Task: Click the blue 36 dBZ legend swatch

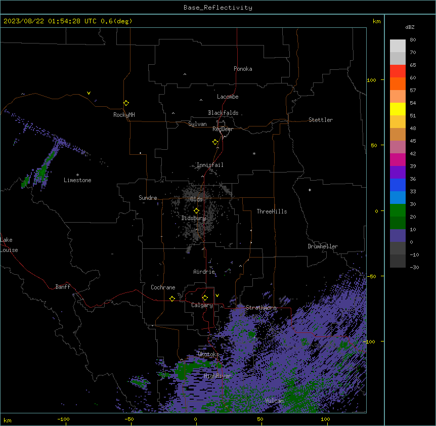Action: click(x=398, y=185)
